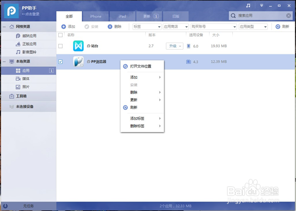This screenshot has width=296, height=211.
Task: Click the 点击登录 login link
Action: (31, 14)
